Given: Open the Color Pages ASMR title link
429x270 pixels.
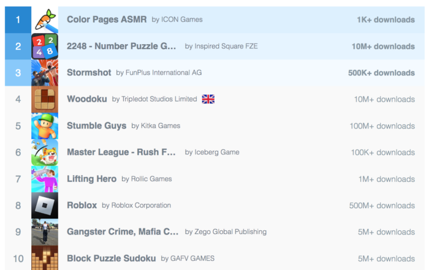Looking at the screenshot, I should tap(107, 20).
